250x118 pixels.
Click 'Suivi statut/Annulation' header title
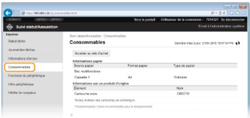(37, 27)
